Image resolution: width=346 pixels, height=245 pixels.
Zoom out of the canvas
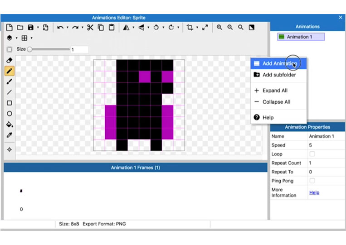point(230,27)
